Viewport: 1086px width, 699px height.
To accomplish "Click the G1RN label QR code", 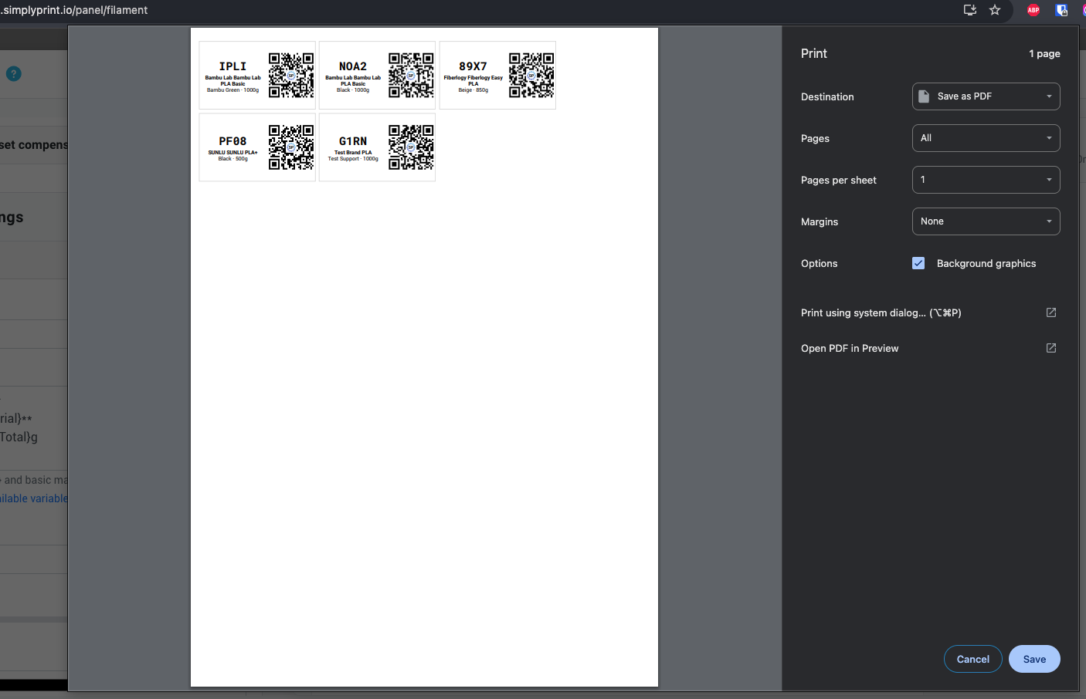I will click(411, 147).
